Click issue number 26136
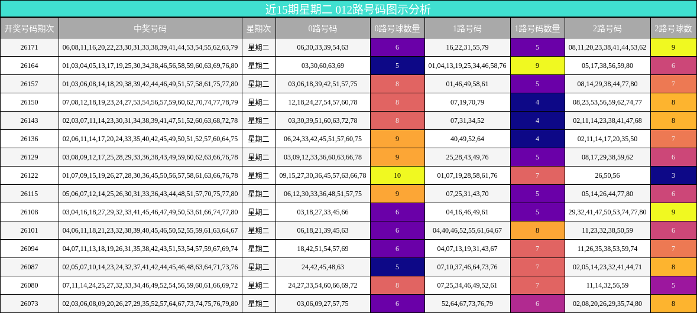The width and height of the screenshot is (697, 313). [30, 139]
